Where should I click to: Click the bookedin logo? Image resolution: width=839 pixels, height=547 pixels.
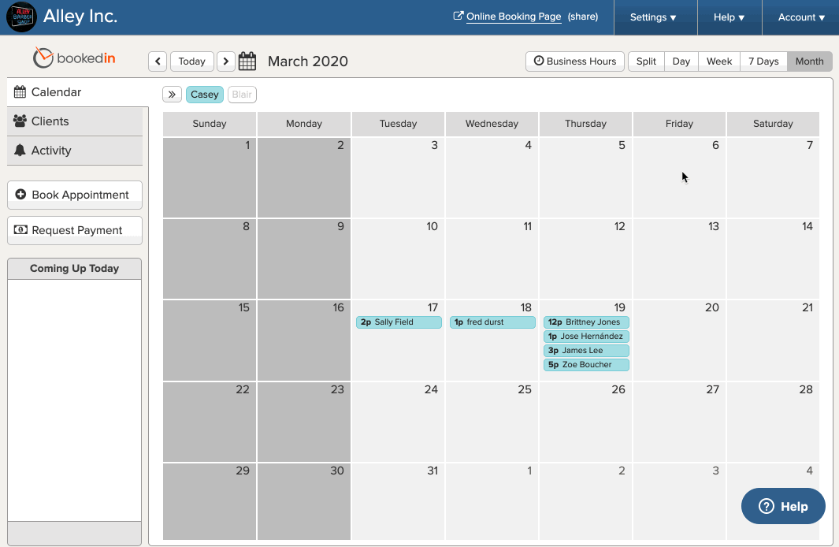pyautogui.click(x=74, y=58)
